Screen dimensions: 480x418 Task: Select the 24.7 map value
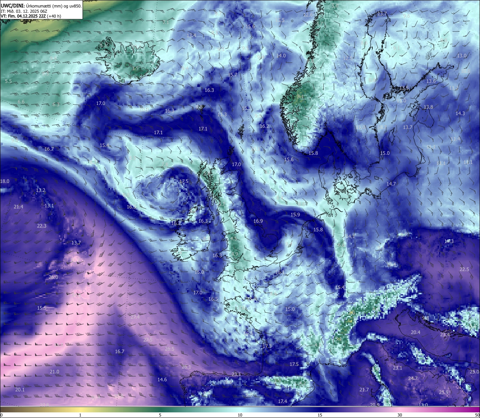pos(413,379)
